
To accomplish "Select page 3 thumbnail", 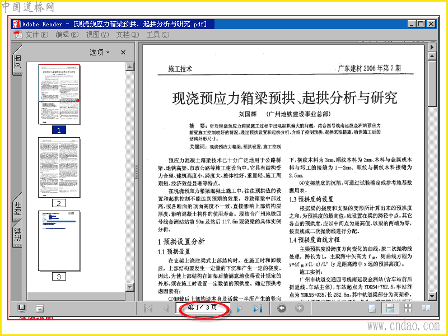I will [x=59, y=241].
